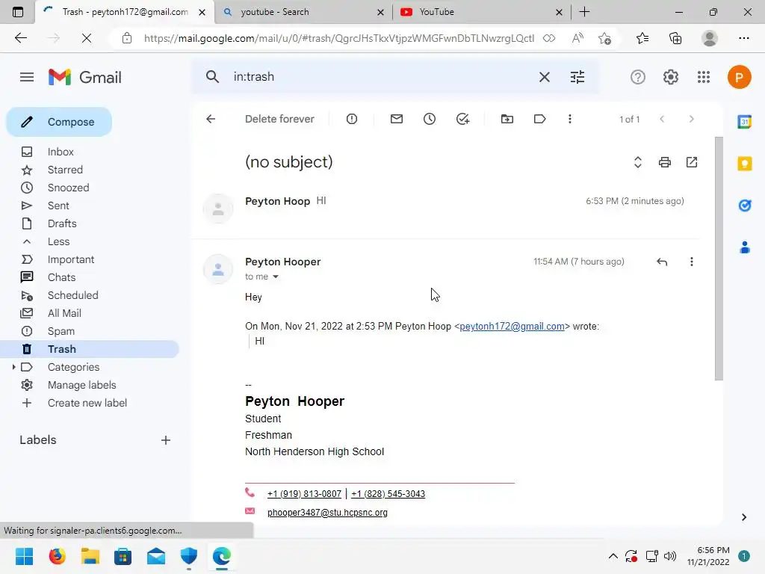Switch to the youtube - Search tab
The width and height of the screenshot is (765, 574).
click(x=303, y=12)
